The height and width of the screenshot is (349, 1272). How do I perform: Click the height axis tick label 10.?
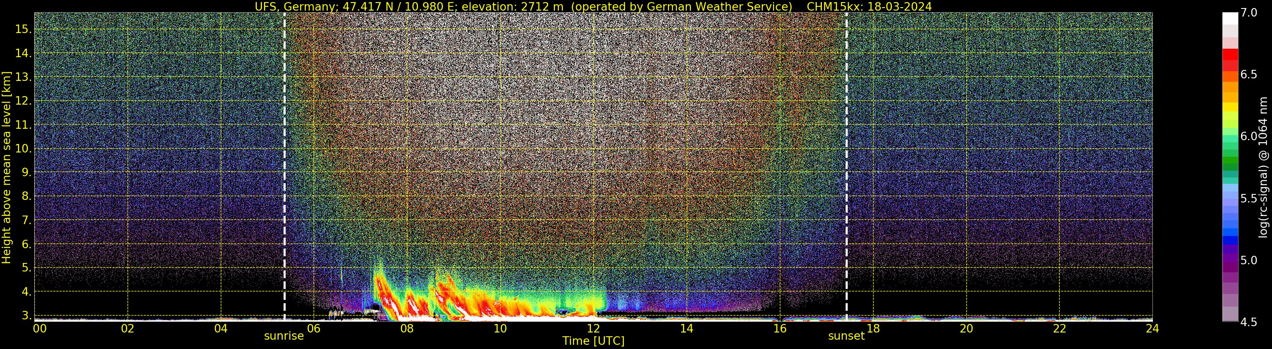pyautogui.click(x=23, y=149)
